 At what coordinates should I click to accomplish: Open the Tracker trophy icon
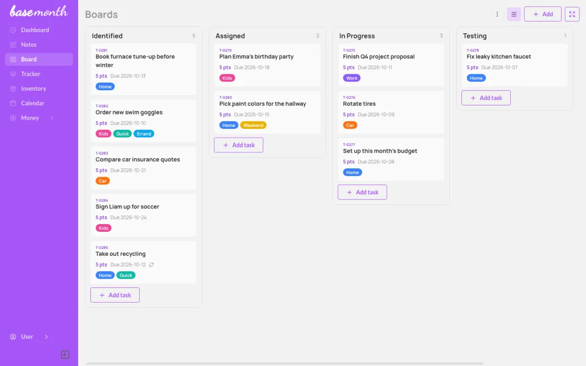point(13,74)
